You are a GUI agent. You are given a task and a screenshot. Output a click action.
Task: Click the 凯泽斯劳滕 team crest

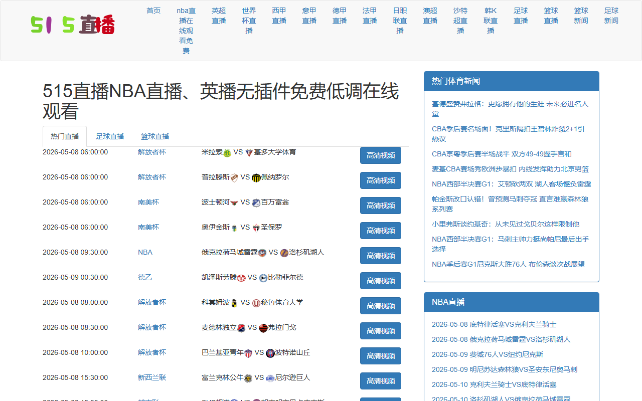241,278
